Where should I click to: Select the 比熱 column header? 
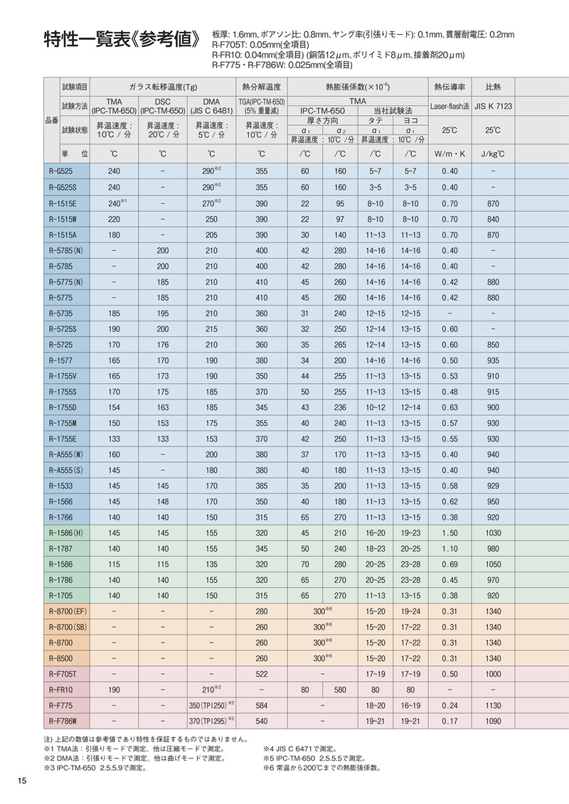493,87
